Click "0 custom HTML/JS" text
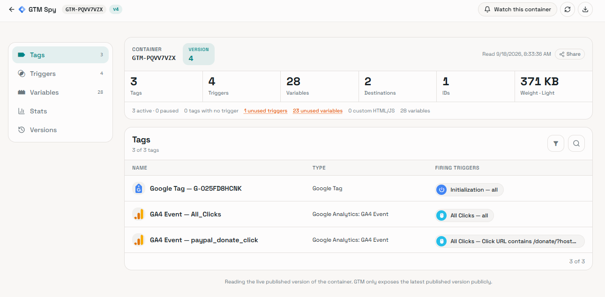 click(372, 111)
